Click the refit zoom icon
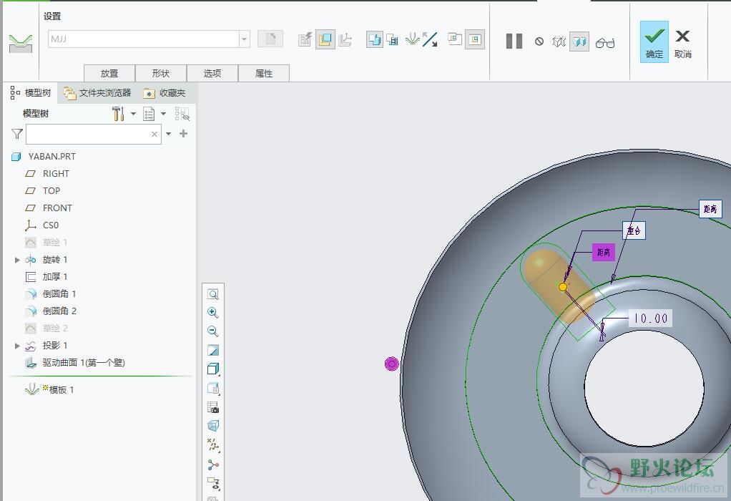The height and width of the screenshot is (501, 731). (x=213, y=294)
